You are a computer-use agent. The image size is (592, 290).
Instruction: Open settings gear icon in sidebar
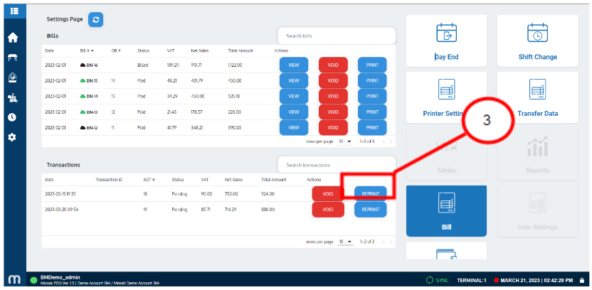pos(12,138)
